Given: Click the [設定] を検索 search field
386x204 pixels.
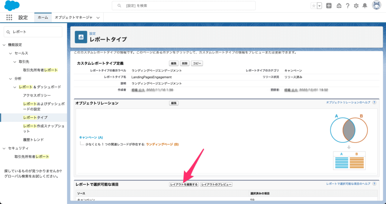Looking at the screenshot, I should point(184,6).
